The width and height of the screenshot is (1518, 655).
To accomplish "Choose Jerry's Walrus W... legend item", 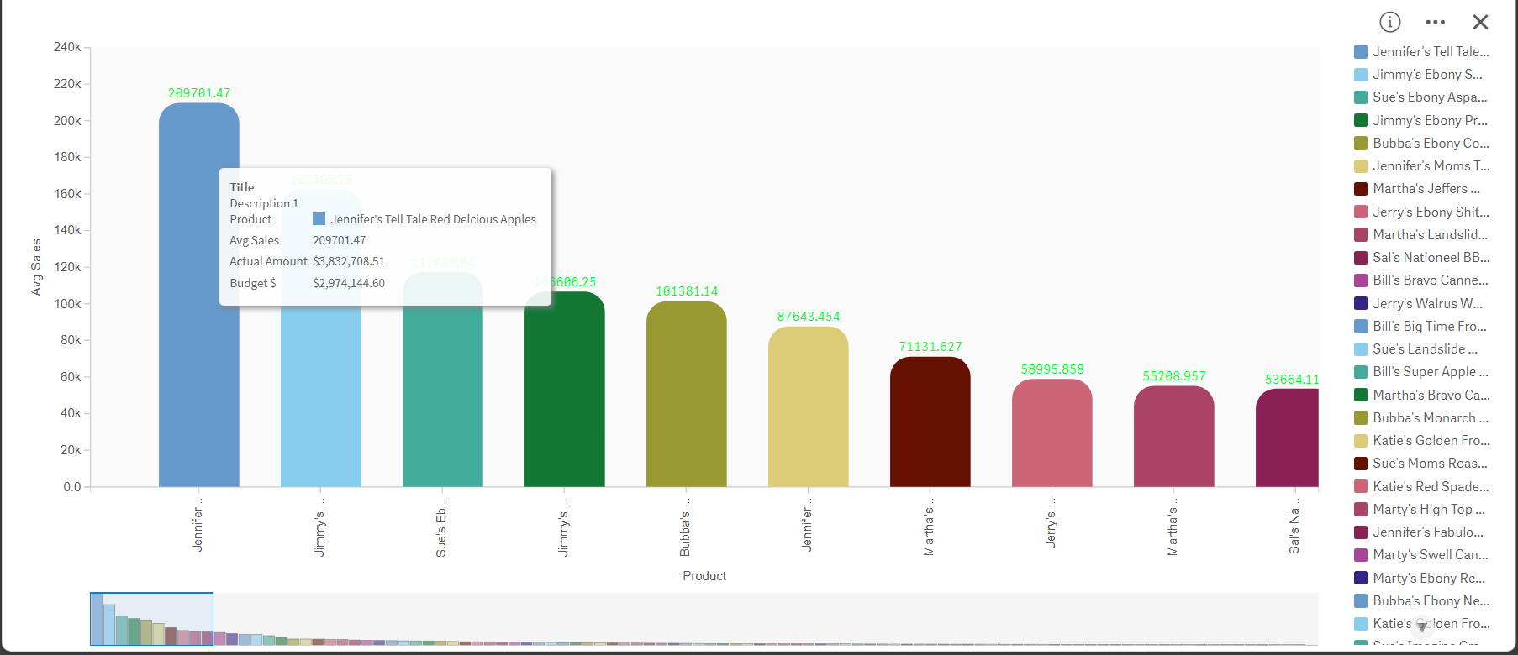I will tap(1427, 303).
